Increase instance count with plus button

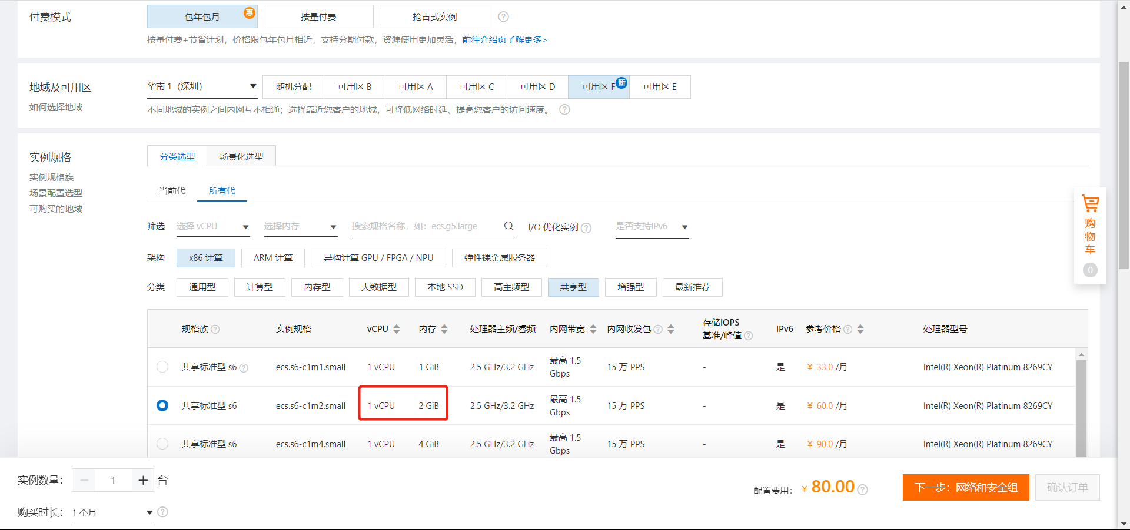pyautogui.click(x=143, y=480)
